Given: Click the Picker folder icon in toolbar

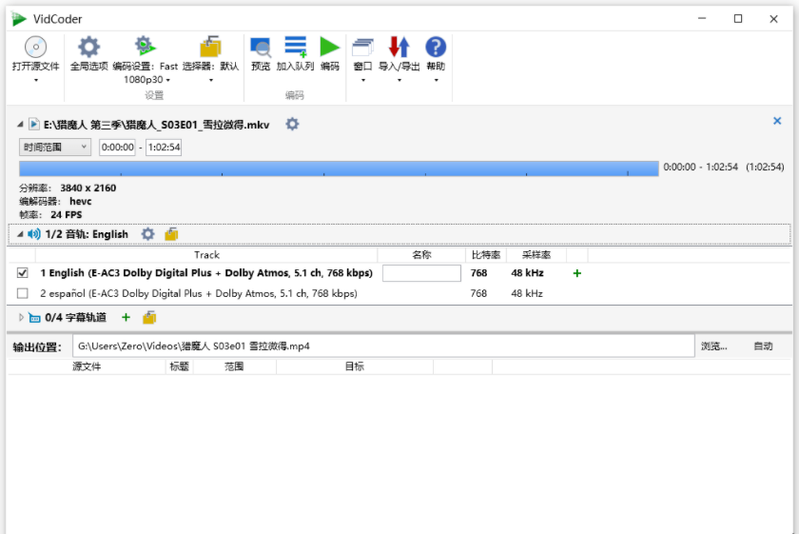Looking at the screenshot, I should 210,47.
